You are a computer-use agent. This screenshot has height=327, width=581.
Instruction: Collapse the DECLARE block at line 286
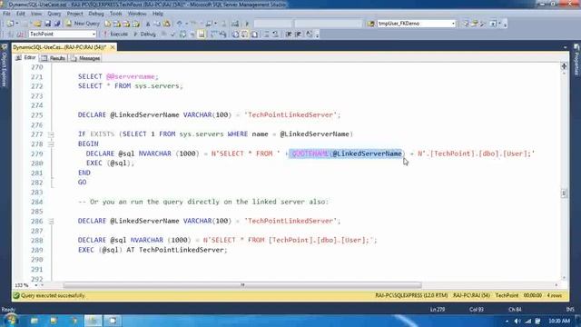(x=51, y=221)
